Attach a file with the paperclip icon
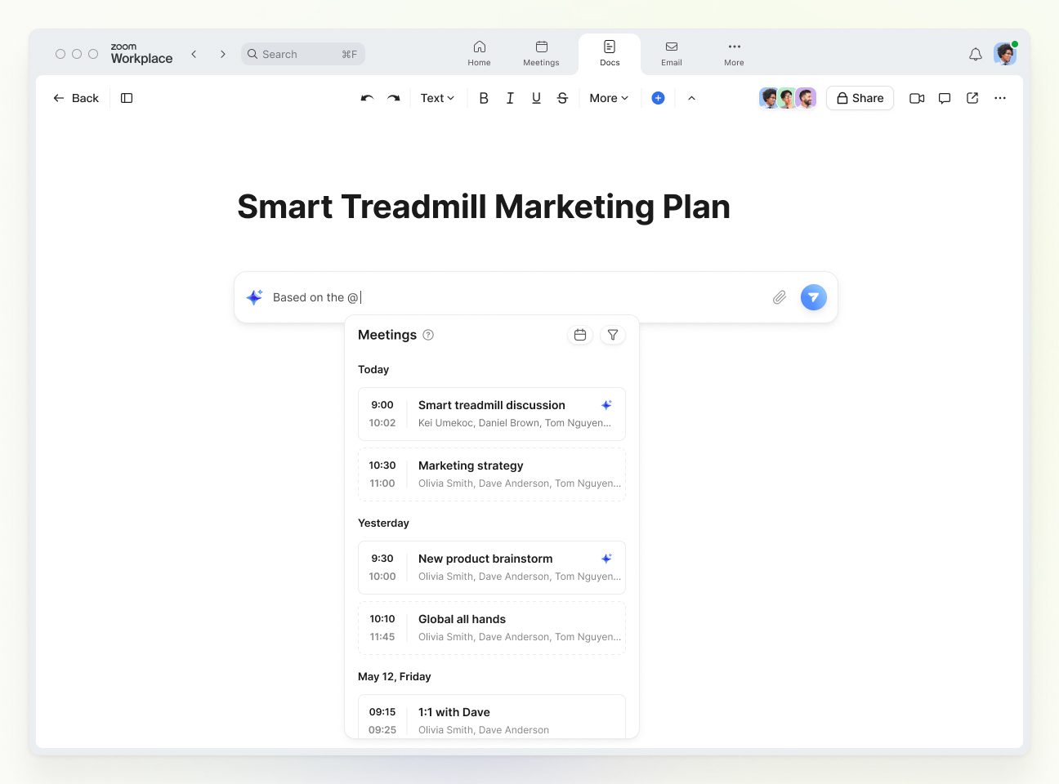Screen dimensions: 1059x784 pos(779,297)
